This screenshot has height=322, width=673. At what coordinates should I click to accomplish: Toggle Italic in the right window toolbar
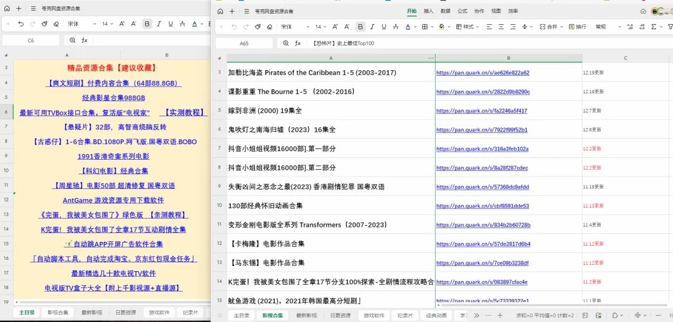[372, 27]
